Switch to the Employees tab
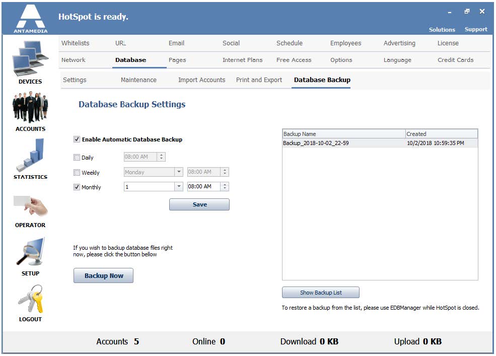The width and height of the screenshot is (496, 356). point(346,43)
